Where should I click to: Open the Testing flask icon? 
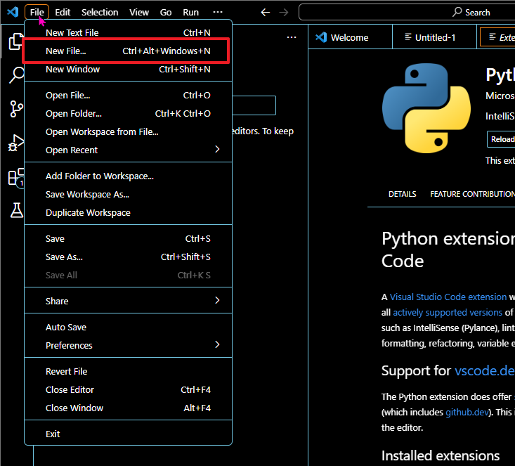click(x=16, y=210)
